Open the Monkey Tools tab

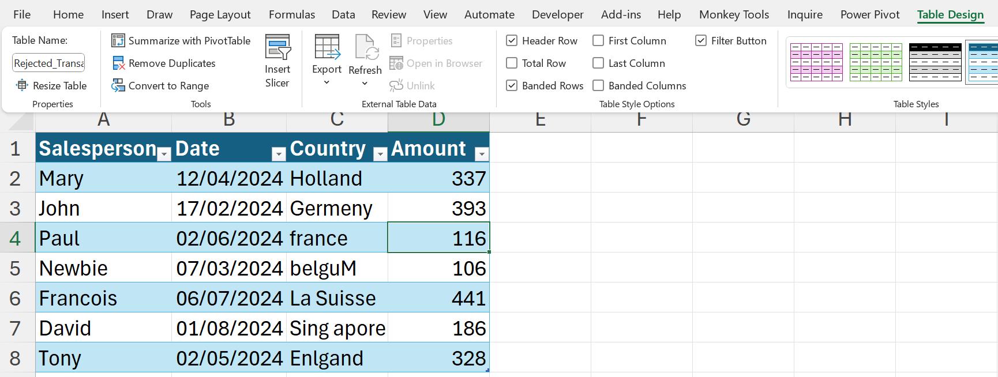click(x=734, y=14)
